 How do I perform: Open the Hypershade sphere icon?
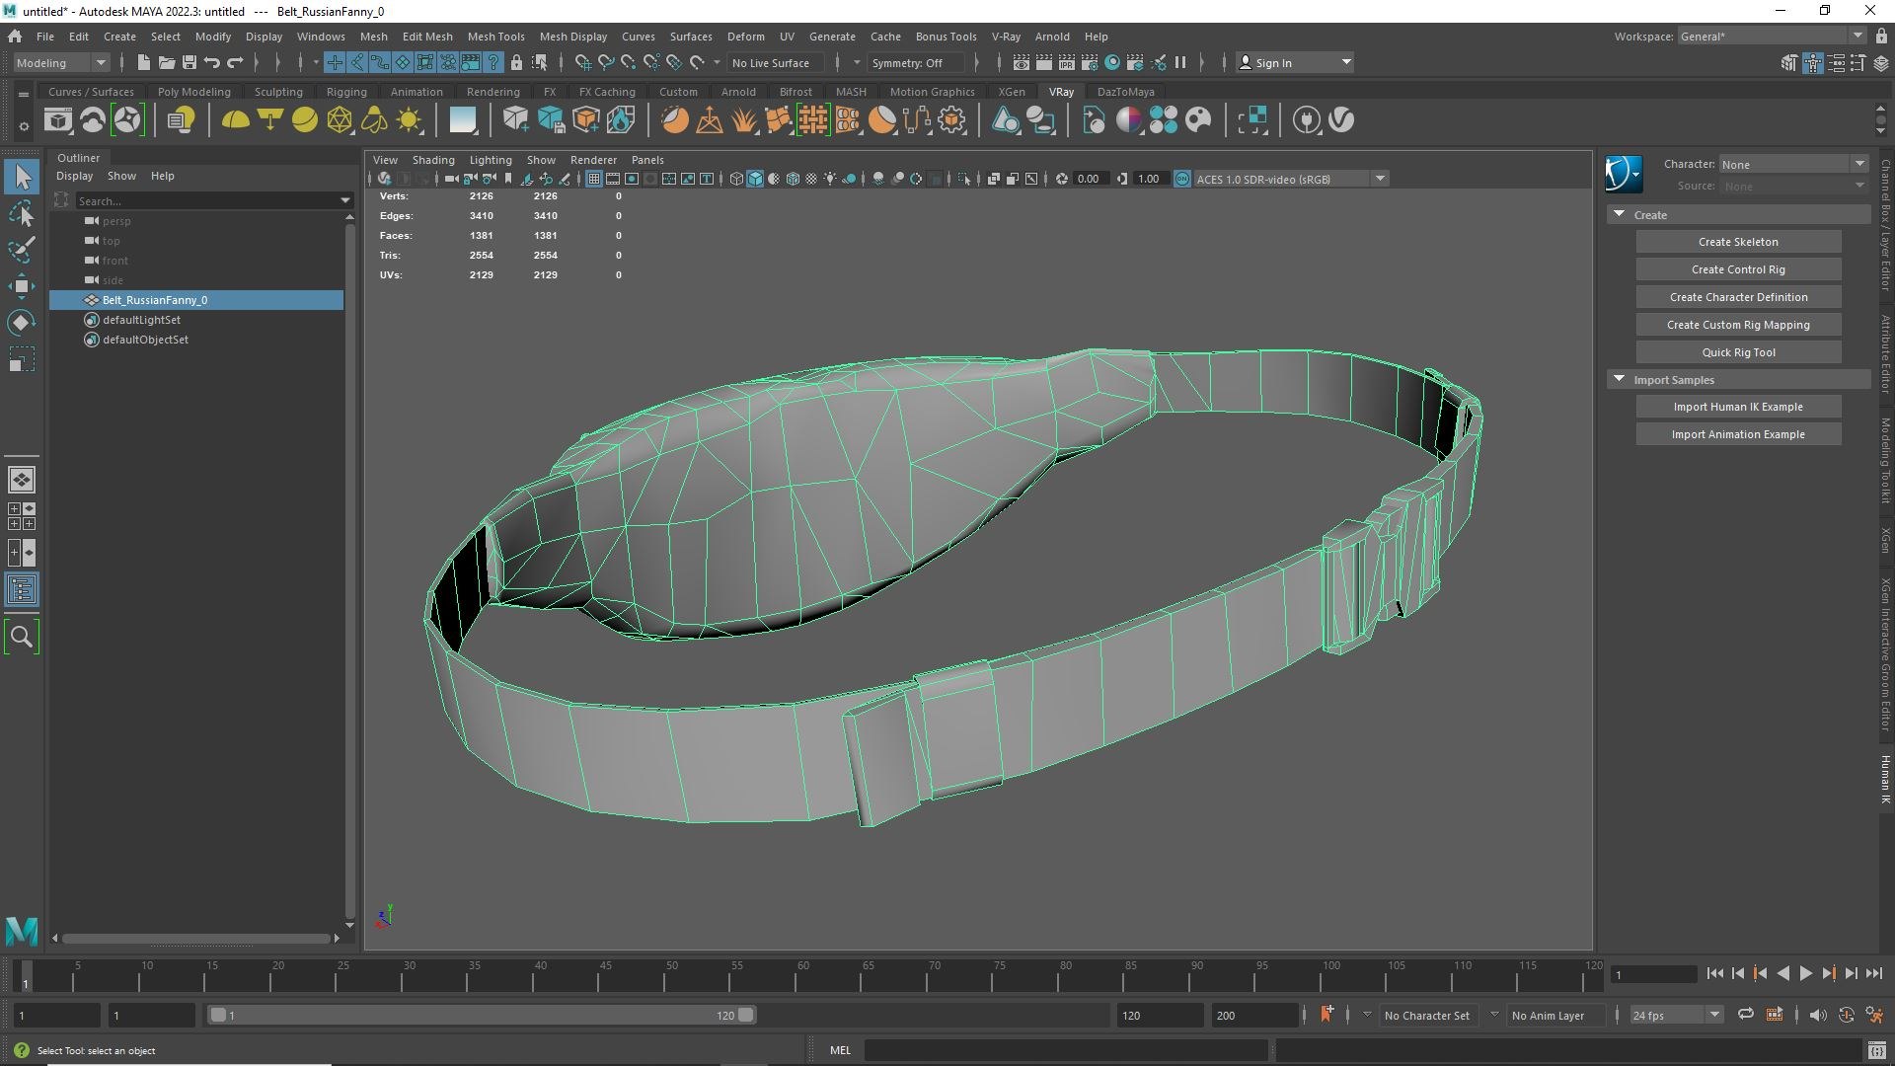coord(1112,62)
